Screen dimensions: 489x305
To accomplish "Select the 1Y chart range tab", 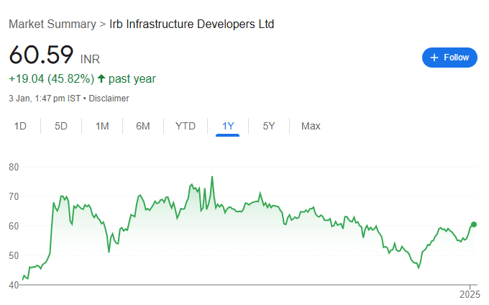I will [228, 126].
